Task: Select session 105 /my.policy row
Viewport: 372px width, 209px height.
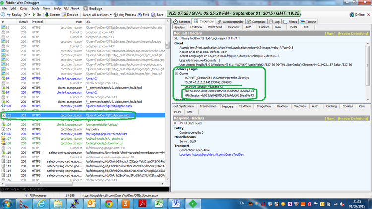Action: [x=83, y=129]
